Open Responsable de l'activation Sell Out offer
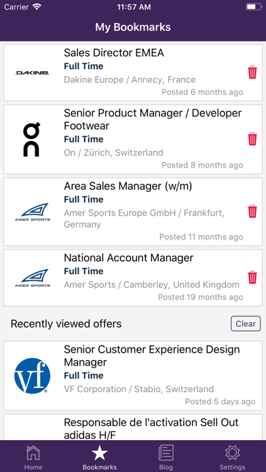 click(x=133, y=427)
